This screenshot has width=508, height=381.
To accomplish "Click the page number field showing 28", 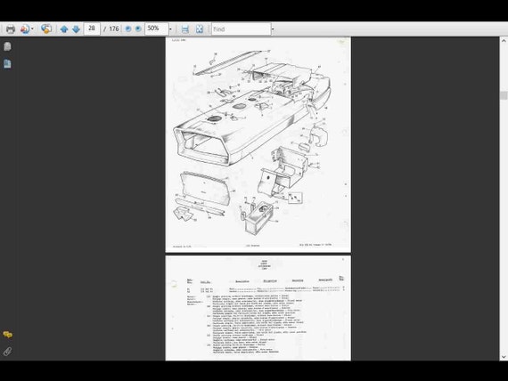I will click(x=92, y=28).
